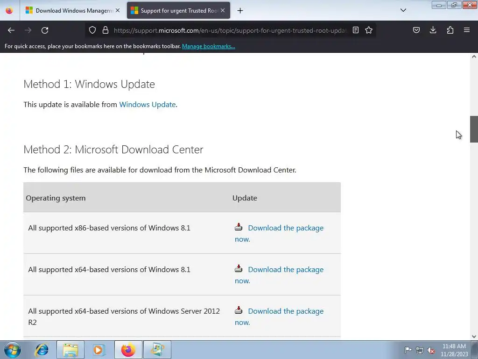Viewport: 478px width, 359px height.
Task: Click download icon in Server 2012 R2 row
Action: (x=239, y=310)
